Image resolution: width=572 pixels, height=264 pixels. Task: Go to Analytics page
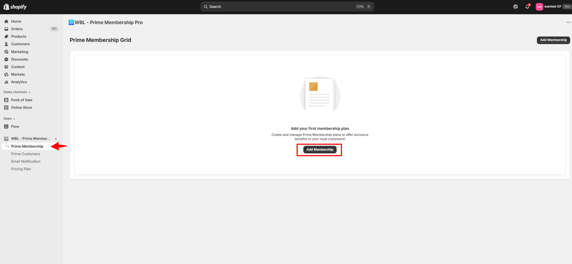(x=19, y=82)
